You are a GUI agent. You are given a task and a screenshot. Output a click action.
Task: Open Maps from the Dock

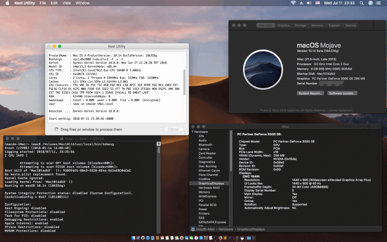click(177, 238)
